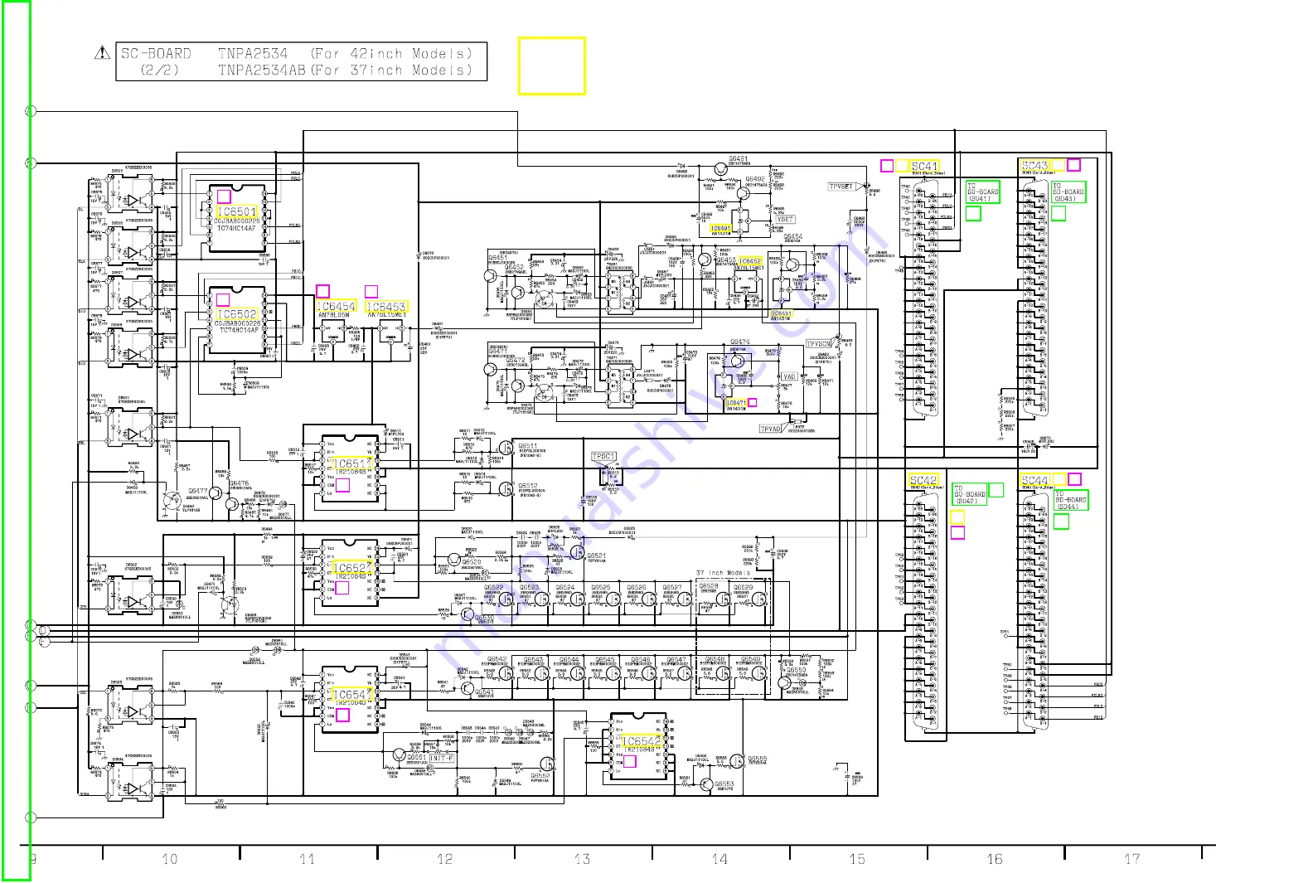The height and width of the screenshot is (883, 1313).
Task: Click the Q6528 MOSFET label
Action: (x=709, y=587)
